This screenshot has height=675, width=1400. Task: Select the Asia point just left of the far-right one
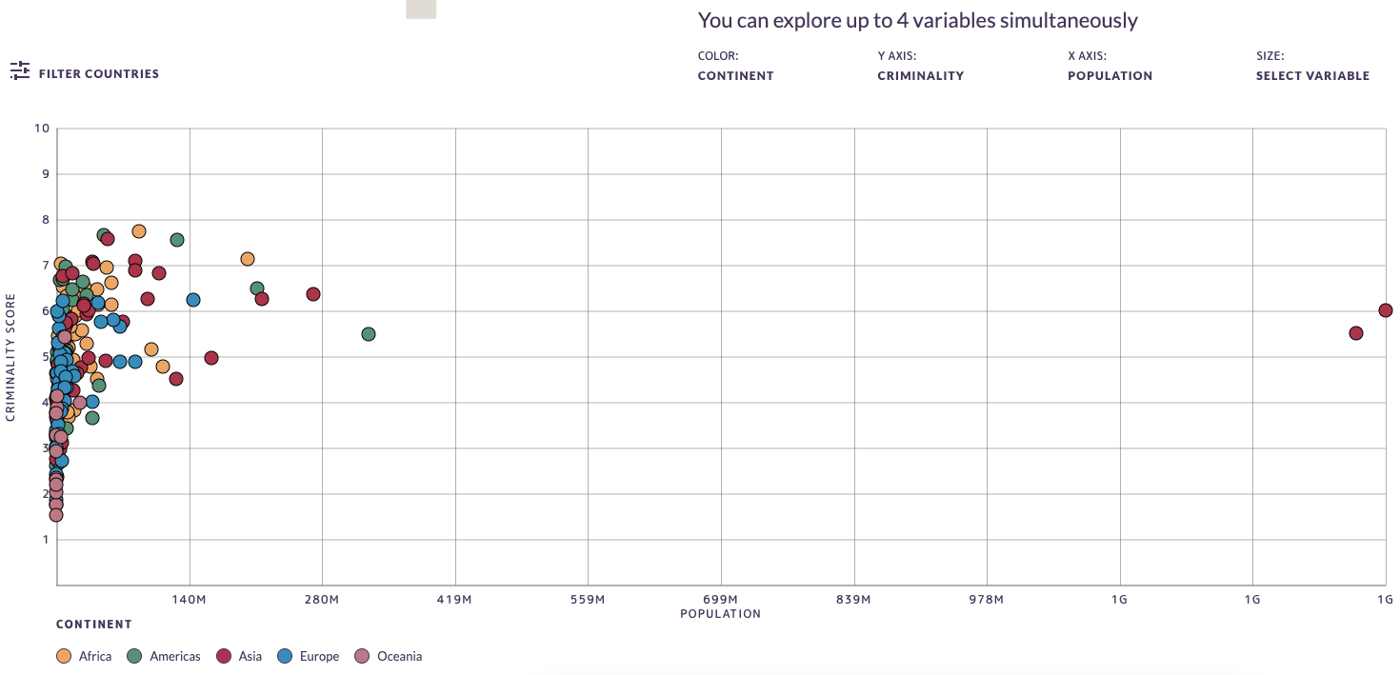(x=1356, y=333)
